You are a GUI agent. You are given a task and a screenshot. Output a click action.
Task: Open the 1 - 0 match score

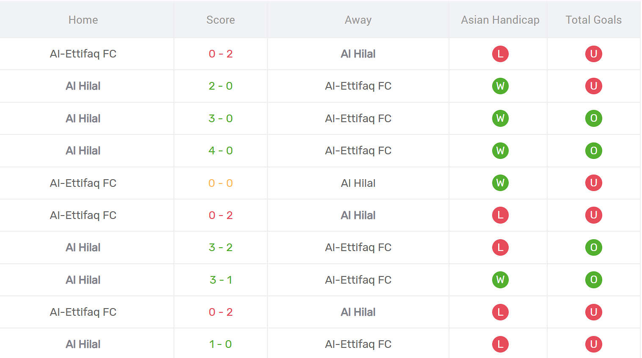(x=220, y=344)
